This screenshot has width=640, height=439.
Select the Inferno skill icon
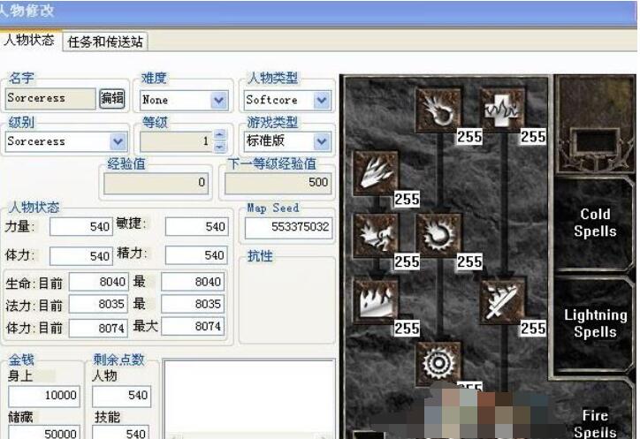[376, 173]
